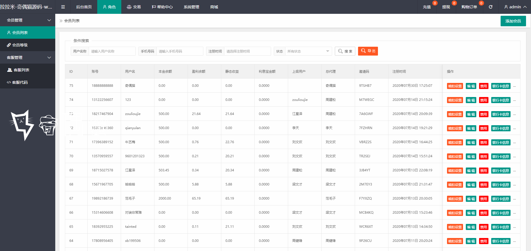Open the admin user menu

(x=515, y=7)
